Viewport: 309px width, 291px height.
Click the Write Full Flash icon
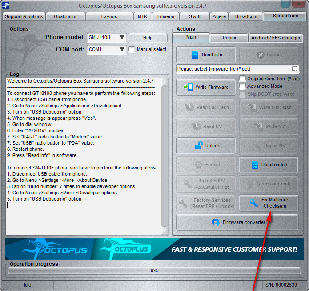(252, 107)
